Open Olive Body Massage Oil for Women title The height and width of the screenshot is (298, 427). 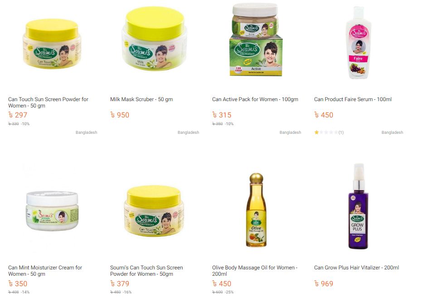255,271
